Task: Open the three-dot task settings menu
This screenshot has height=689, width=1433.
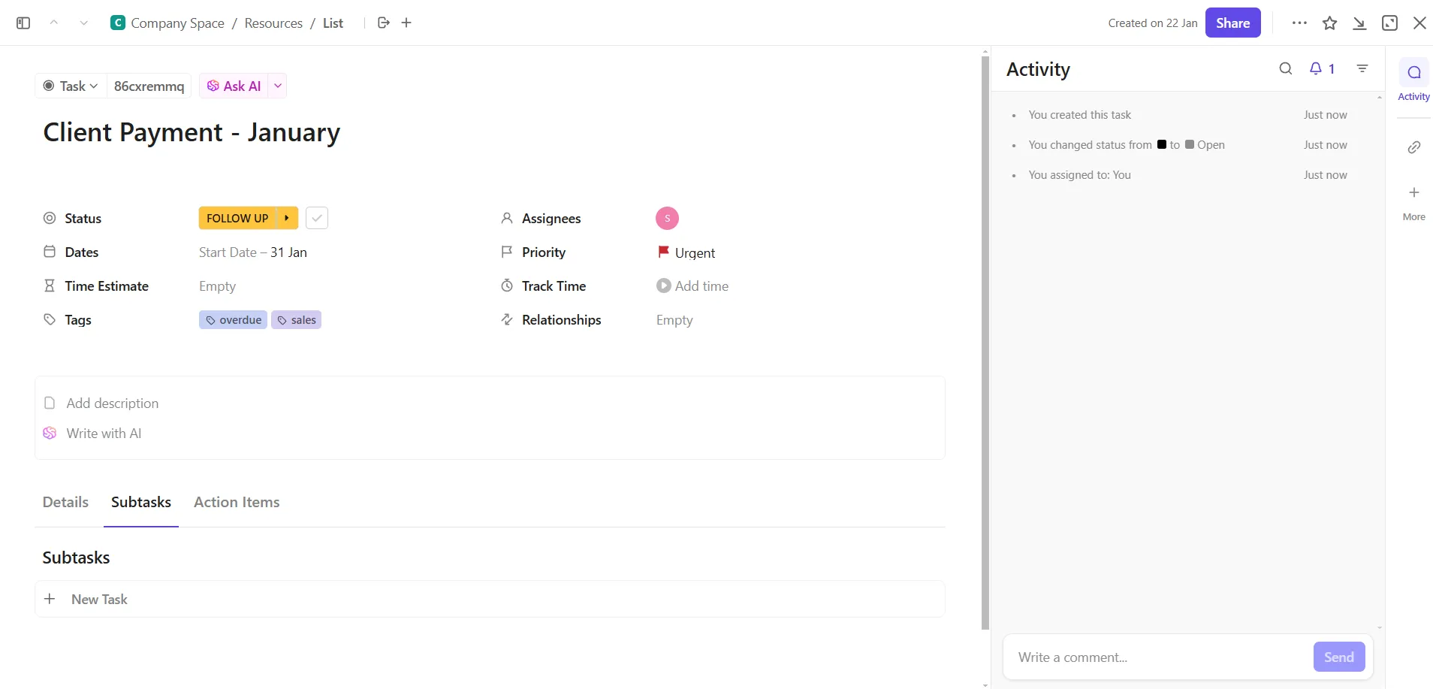Action: [x=1299, y=23]
